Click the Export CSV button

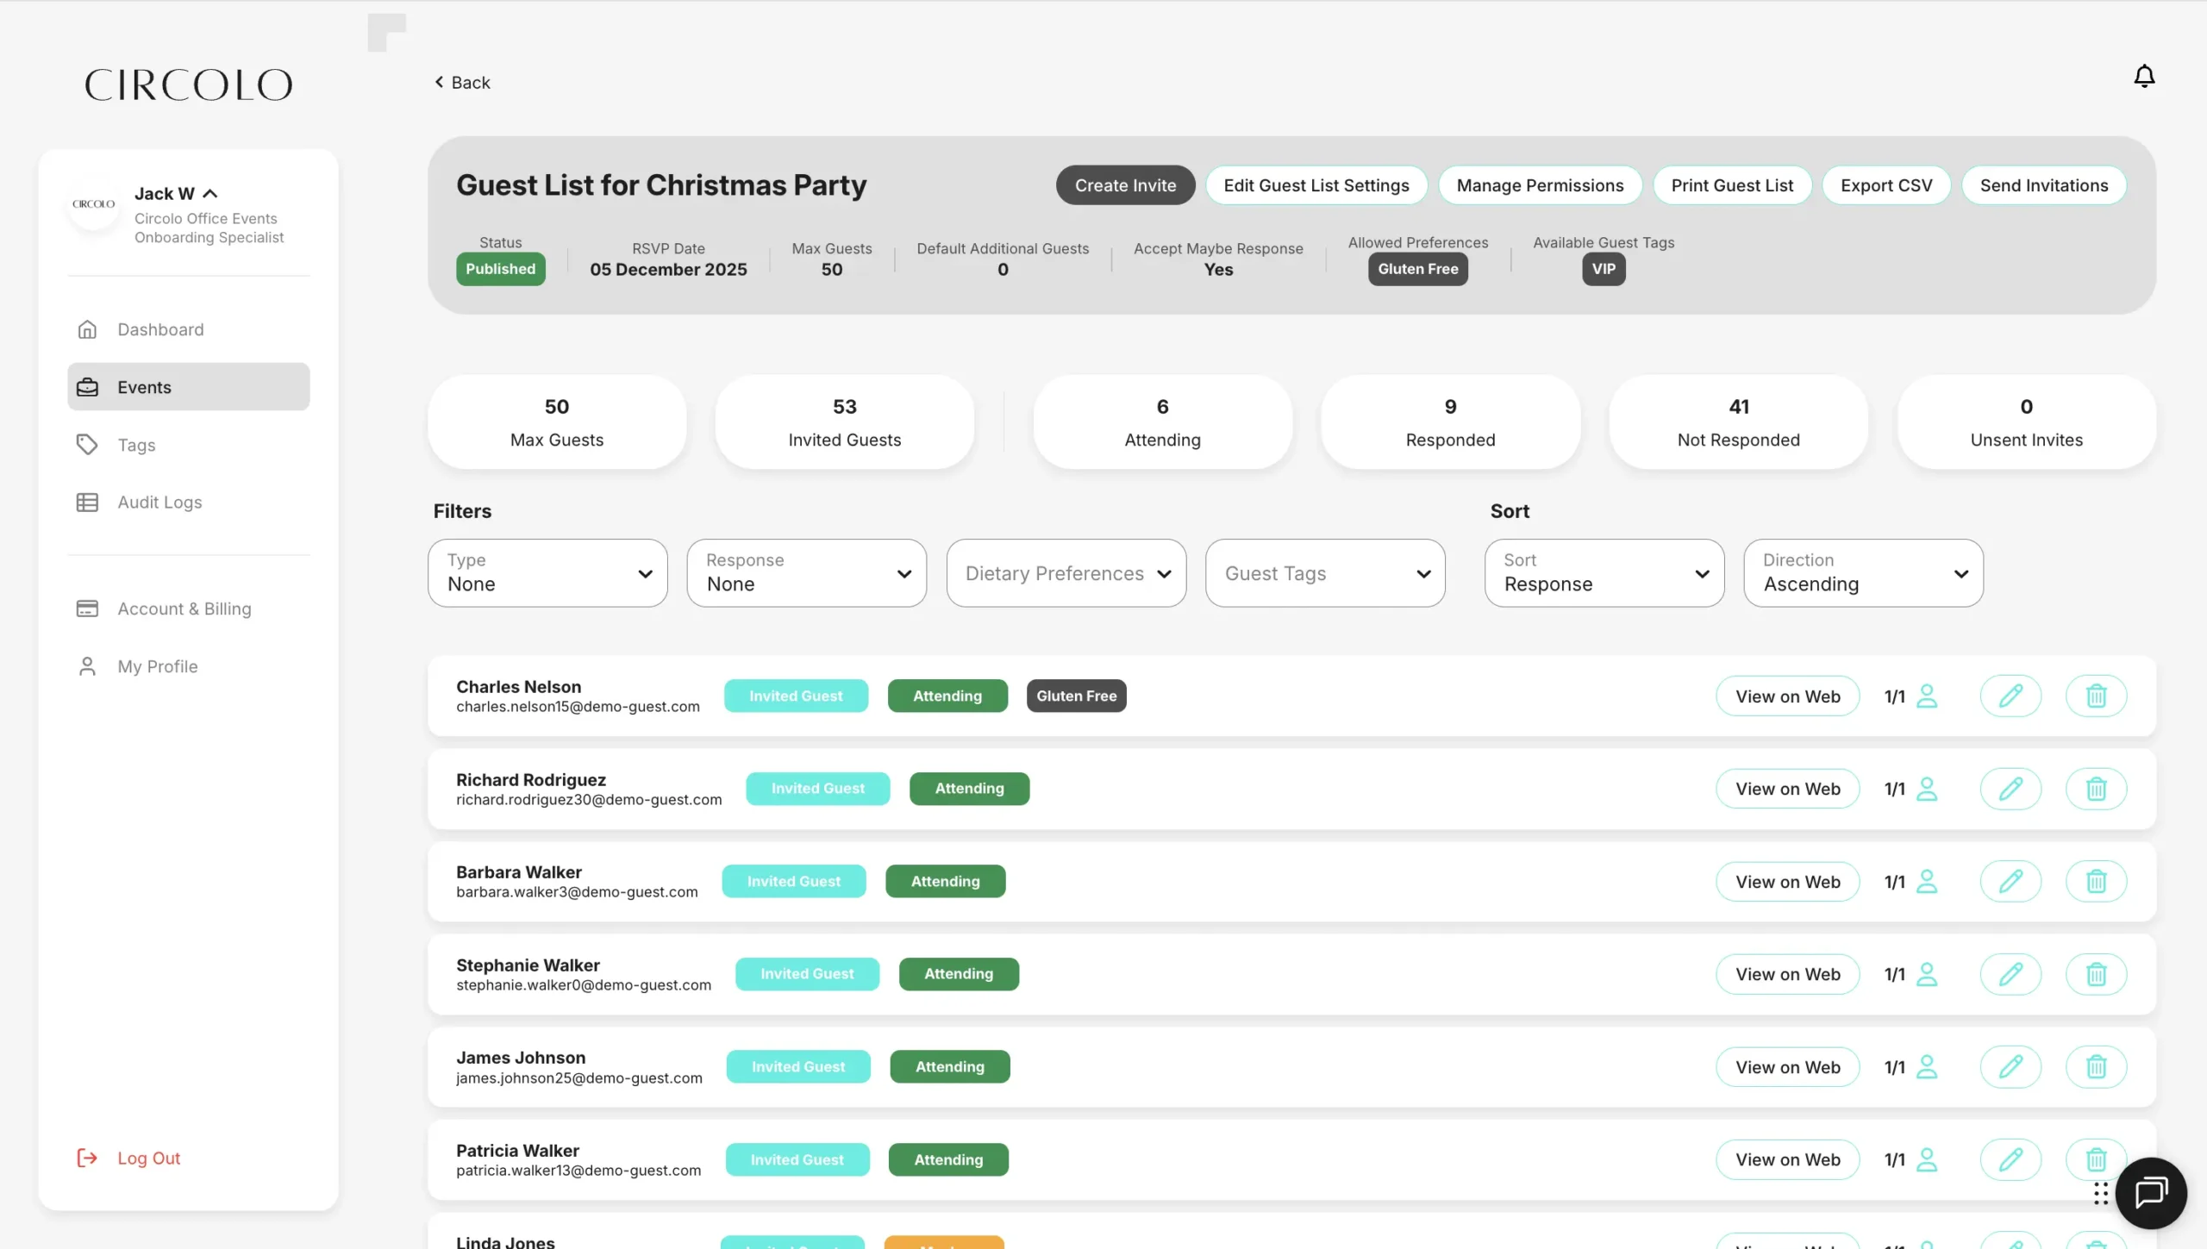click(1885, 185)
